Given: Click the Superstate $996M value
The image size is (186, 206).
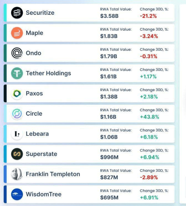Looking at the screenshot, I should [x=109, y=157].
